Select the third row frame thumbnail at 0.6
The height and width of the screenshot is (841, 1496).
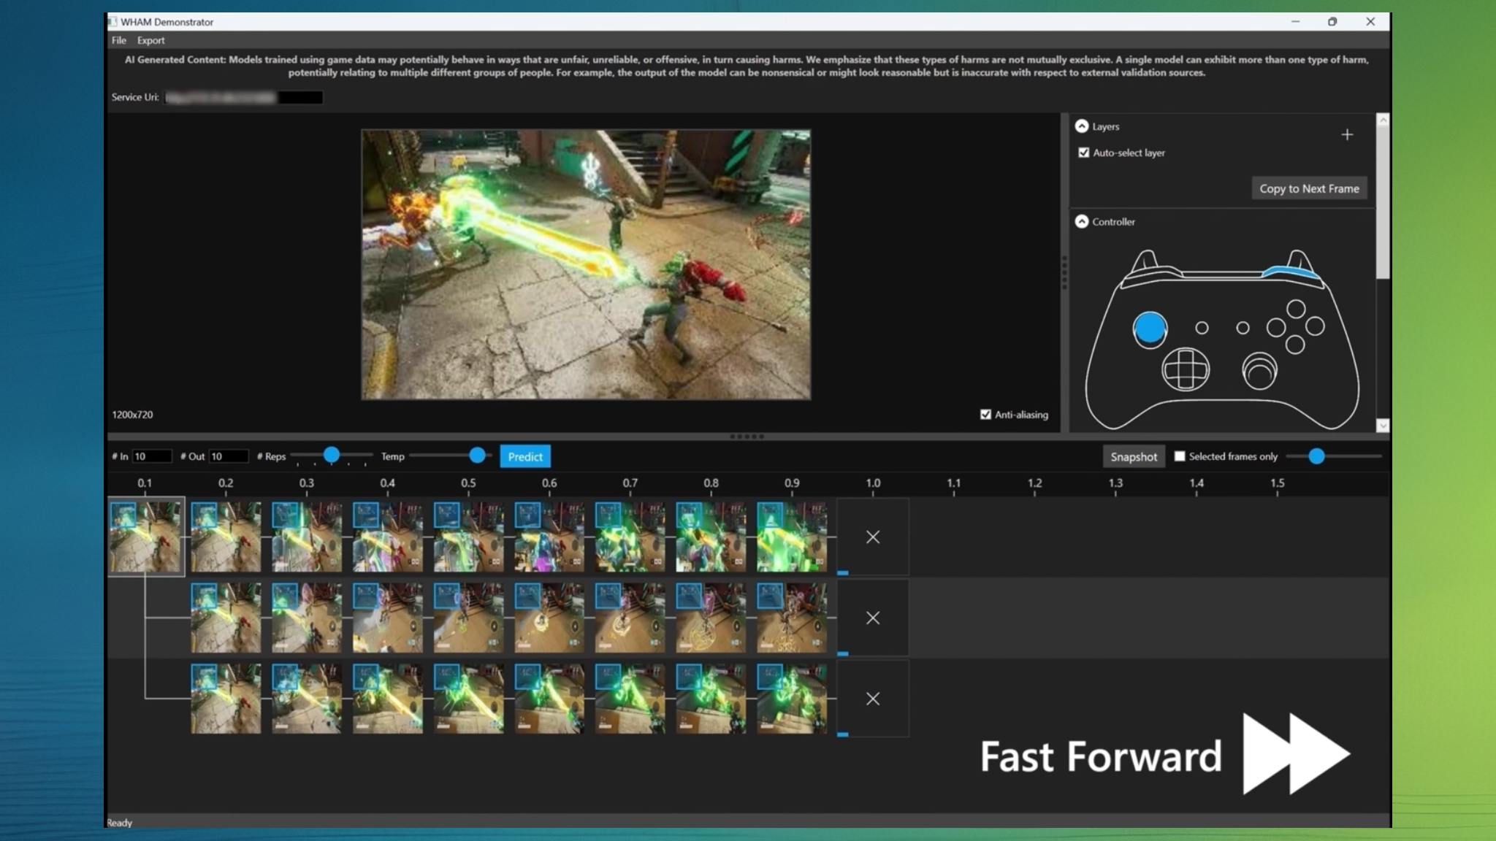[x=549, y=699]
